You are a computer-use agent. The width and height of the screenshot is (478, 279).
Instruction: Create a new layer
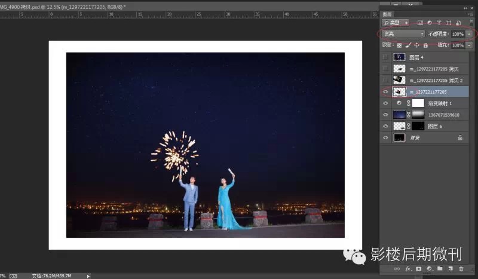(451, 269)
